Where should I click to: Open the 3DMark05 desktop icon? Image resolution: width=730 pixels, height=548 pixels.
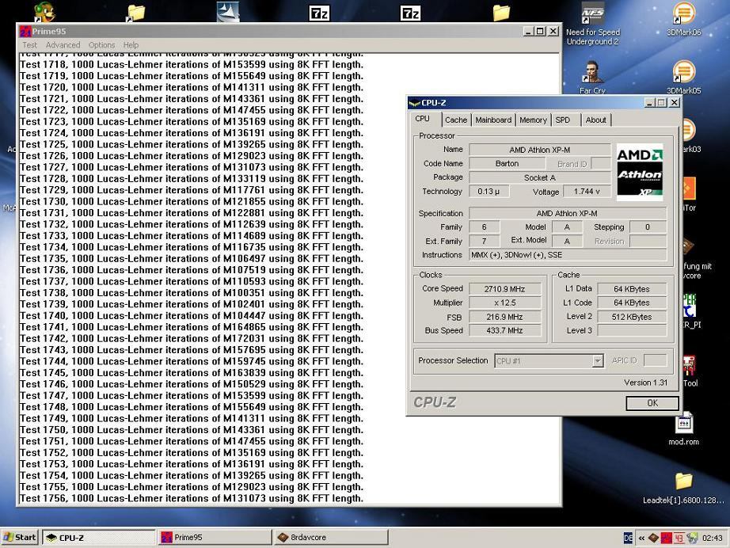(x=683, y=78)
